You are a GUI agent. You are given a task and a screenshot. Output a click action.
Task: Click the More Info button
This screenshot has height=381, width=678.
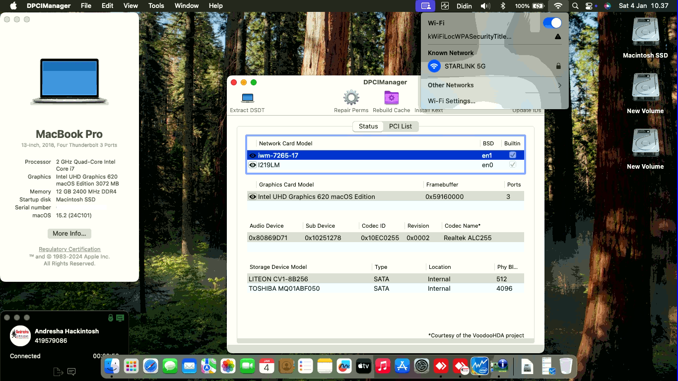tap(69, 233)
